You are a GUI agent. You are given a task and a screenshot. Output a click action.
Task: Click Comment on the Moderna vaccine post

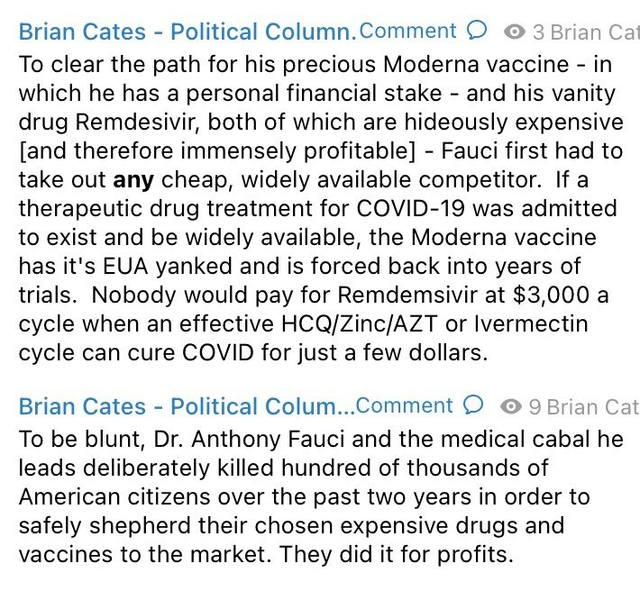click(x=407, y=32)
